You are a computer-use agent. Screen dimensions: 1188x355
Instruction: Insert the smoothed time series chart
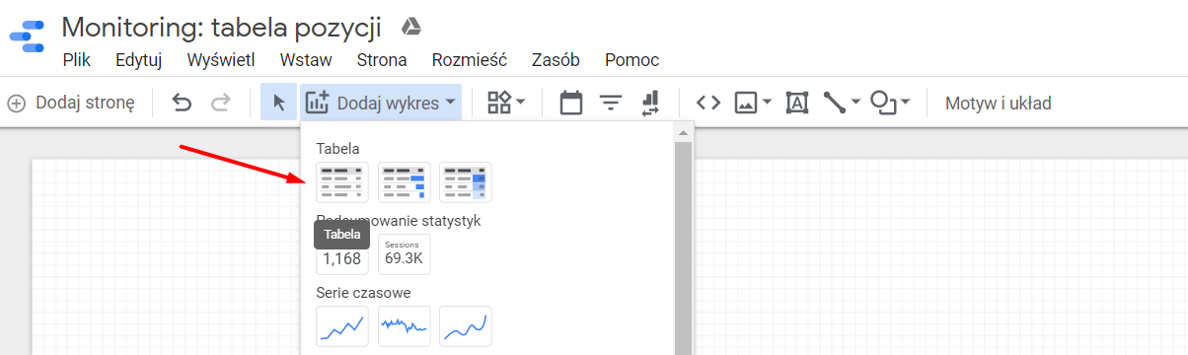466,326
